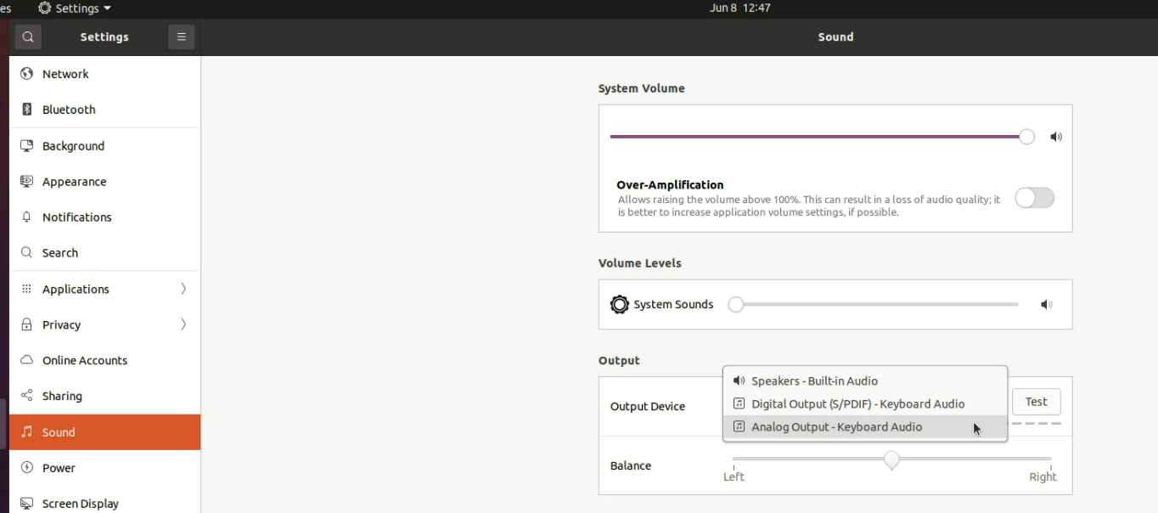1158x513 pixels.
Task: Click the Network globe icon
Action: coord(26,74)
